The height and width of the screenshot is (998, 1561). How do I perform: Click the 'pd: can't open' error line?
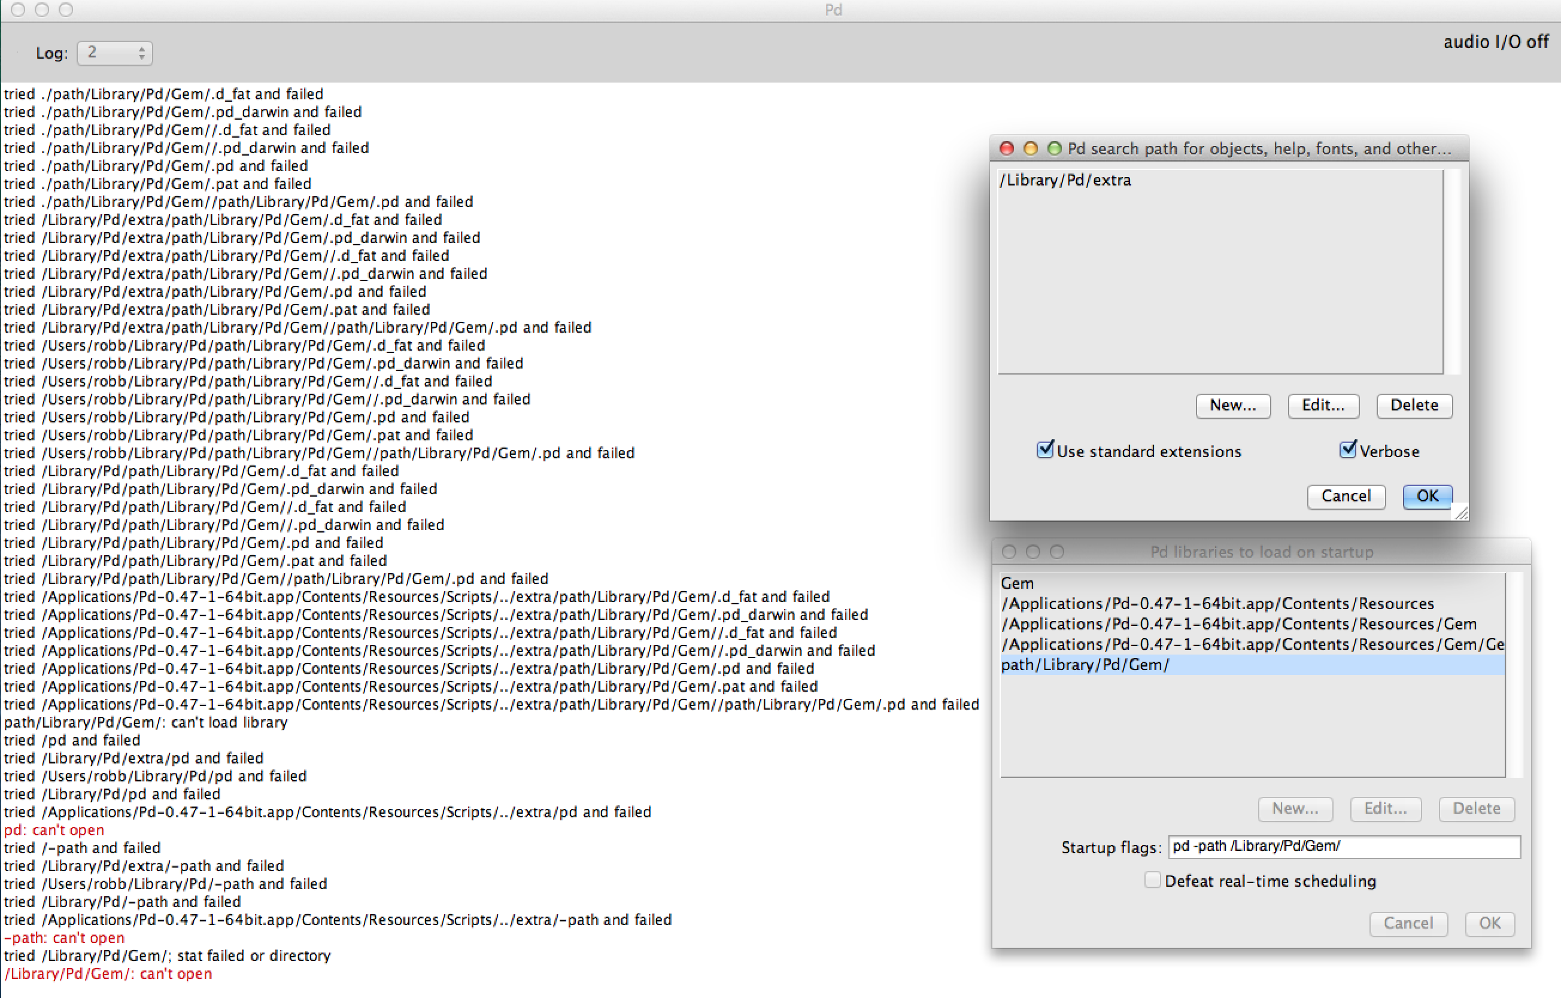coord(54,830)
